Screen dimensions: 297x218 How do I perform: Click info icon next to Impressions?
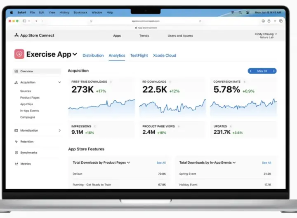pyautogui.click(x=95, y=126)
